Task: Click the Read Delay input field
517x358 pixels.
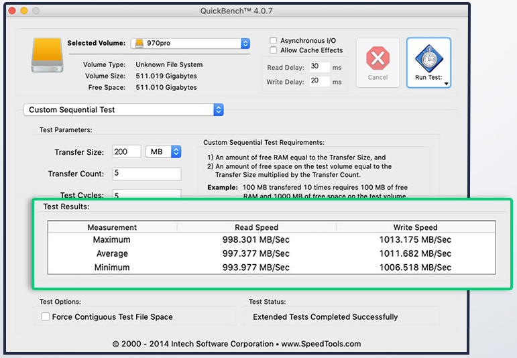Action: click(x=319, y=67)
